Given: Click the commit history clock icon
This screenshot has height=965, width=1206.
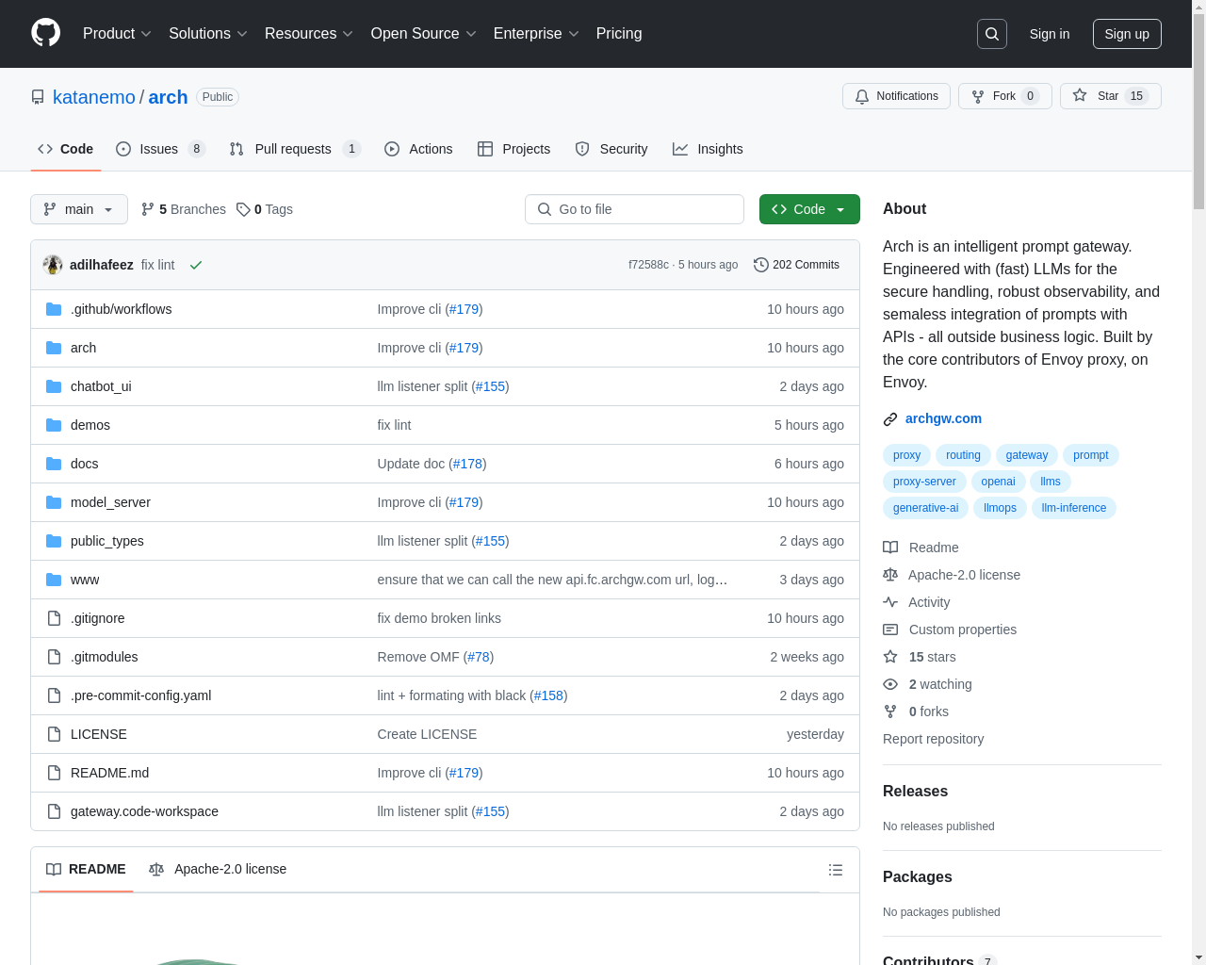Looking at the screenshot, I should [x=761, y=265].
